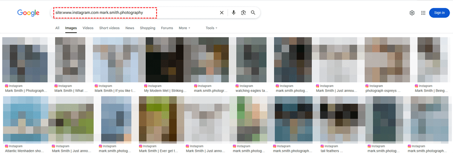Focus the search box with site:www.instagram.com query
453x153 pixels.
136,13
